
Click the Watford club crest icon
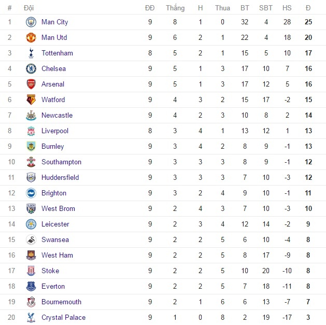[31, 100]
